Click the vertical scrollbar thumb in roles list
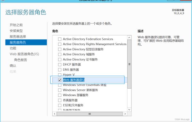 click(x=129, y=64)
